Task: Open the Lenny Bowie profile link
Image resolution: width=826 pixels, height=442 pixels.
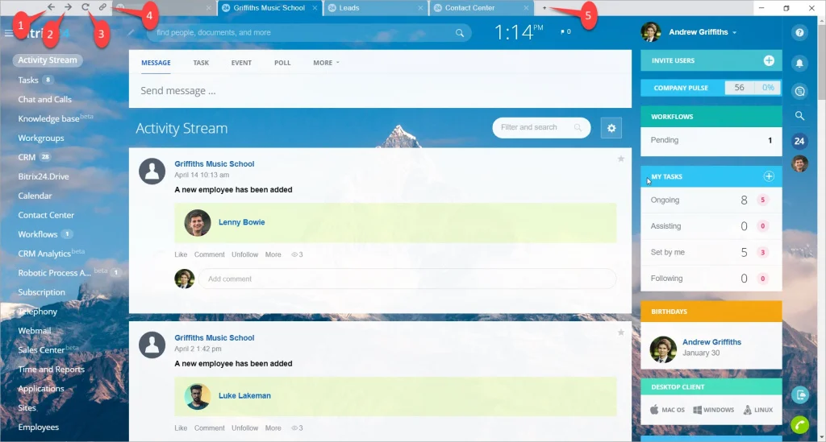Action: click(242, 222)
